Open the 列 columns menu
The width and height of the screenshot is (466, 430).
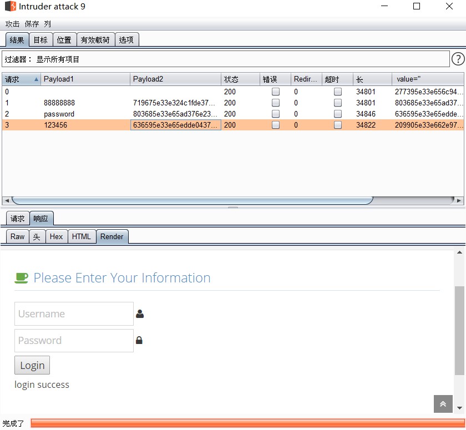coord(47,24)
